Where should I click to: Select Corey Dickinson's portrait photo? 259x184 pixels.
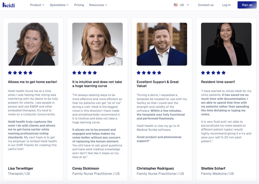tap(97, 44)
